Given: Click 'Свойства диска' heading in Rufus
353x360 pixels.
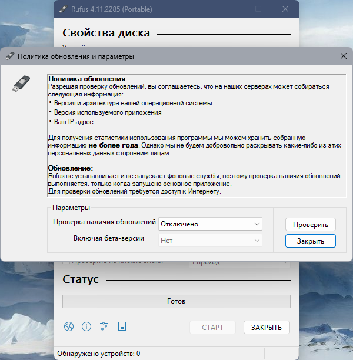Looking at the screenshot, I should click(106, 33).
